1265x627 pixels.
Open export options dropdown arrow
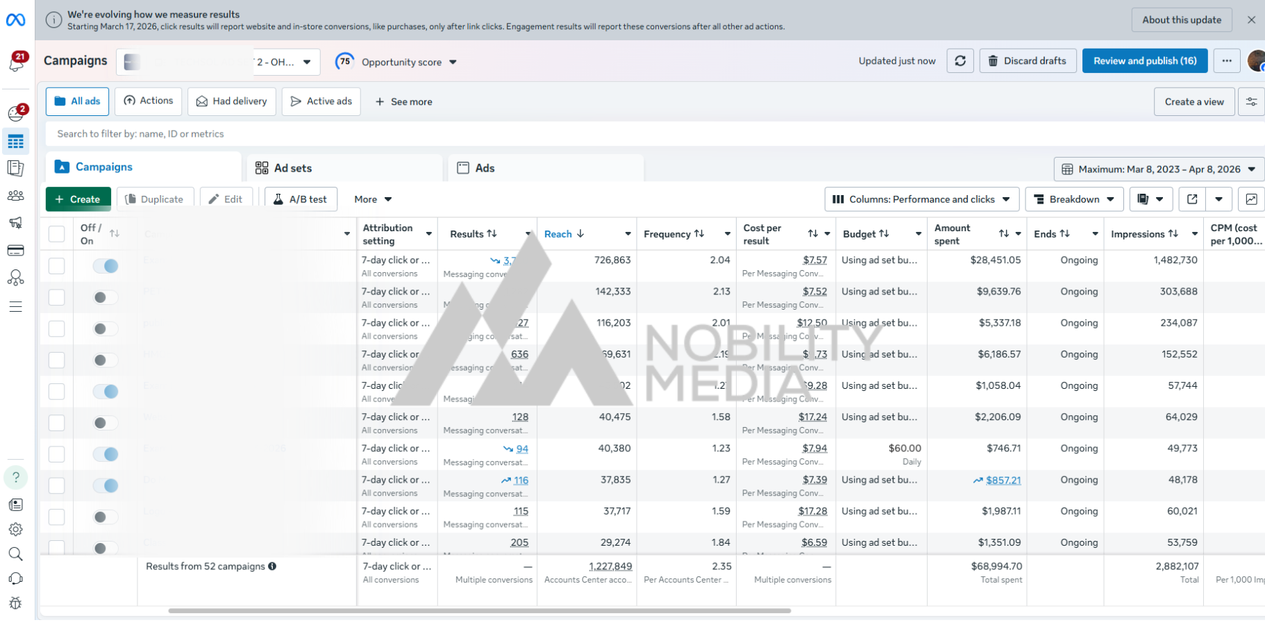(1218, 199)
